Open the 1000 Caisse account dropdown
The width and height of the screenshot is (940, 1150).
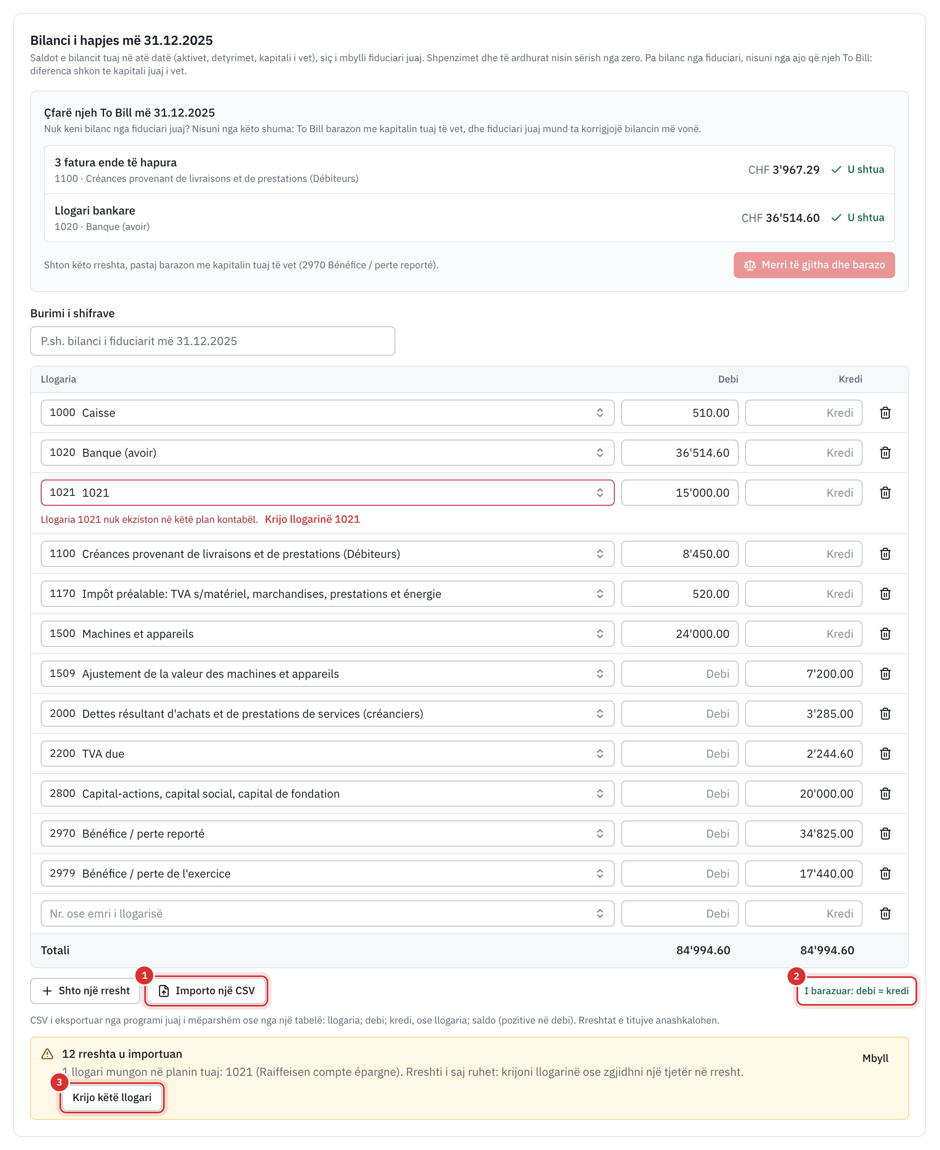[327, 413]
